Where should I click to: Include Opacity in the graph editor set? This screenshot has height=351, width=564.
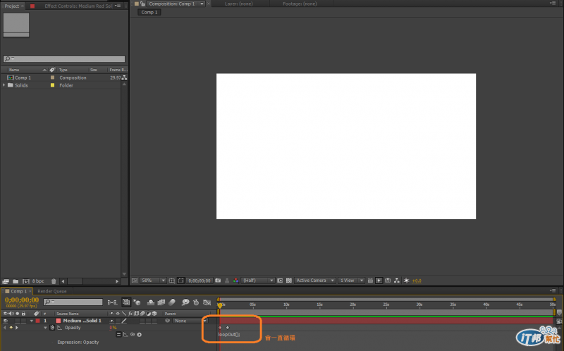(59, 328)
